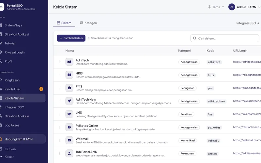Grab the drag handle for HRIS row
The image size is (261, 163).
59,75
